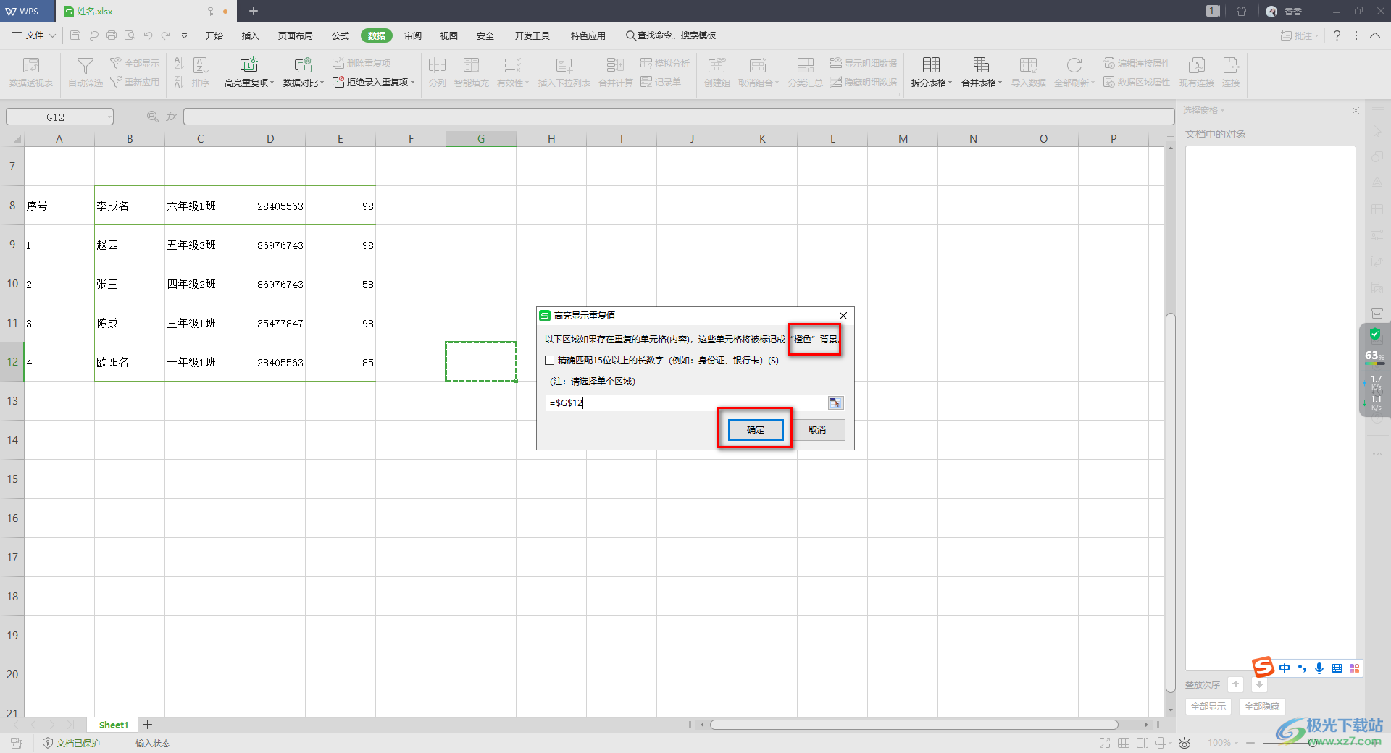
Task: Open the 开始 ribbon tab
Action: coord(214,35)
